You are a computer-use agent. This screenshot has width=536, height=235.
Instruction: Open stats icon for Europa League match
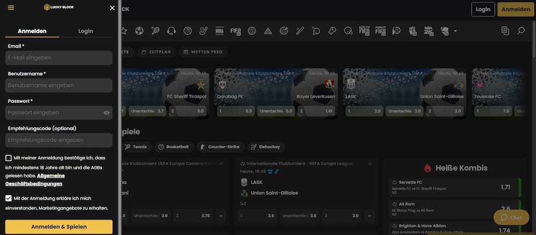pyautogui.click(x=369, y=164)
